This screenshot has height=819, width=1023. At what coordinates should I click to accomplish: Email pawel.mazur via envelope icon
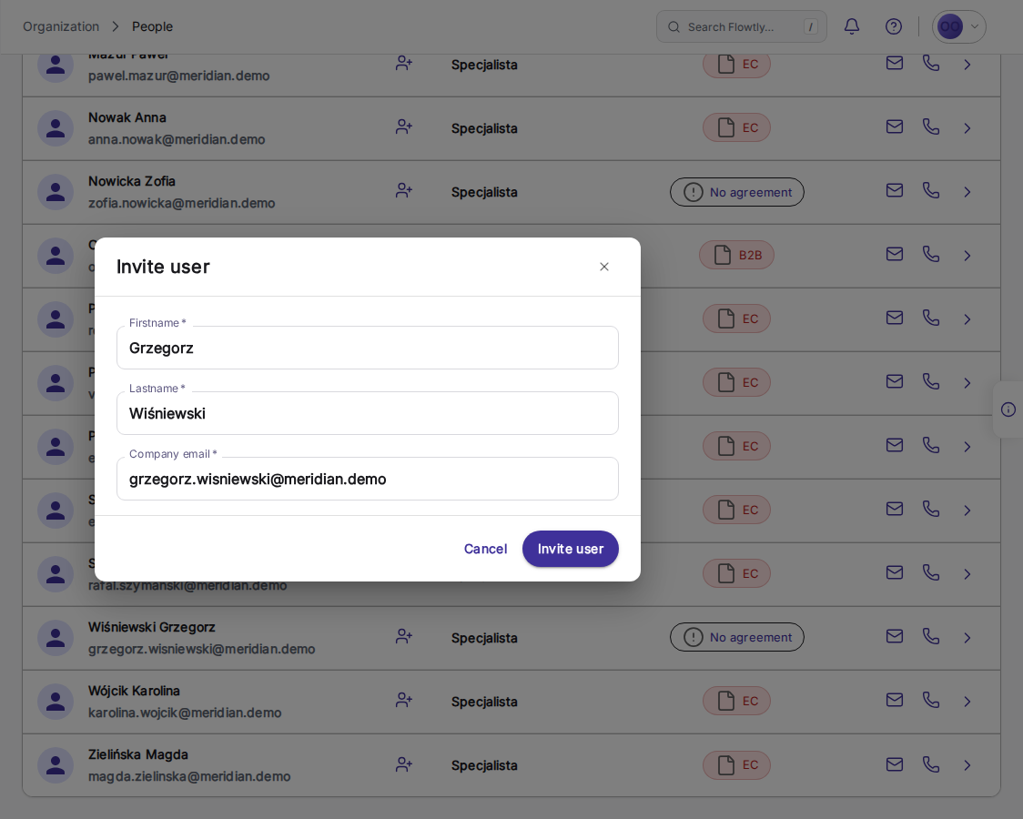pyautogui.click(x=895, y=64)
